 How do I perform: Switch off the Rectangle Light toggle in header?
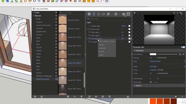[x=183, y=47]
